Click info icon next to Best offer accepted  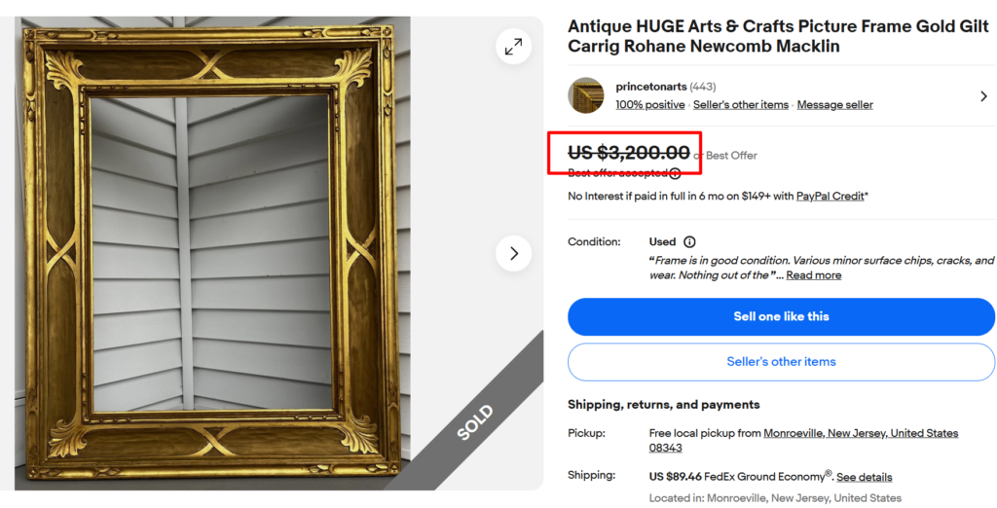click(x=675, y=173)
